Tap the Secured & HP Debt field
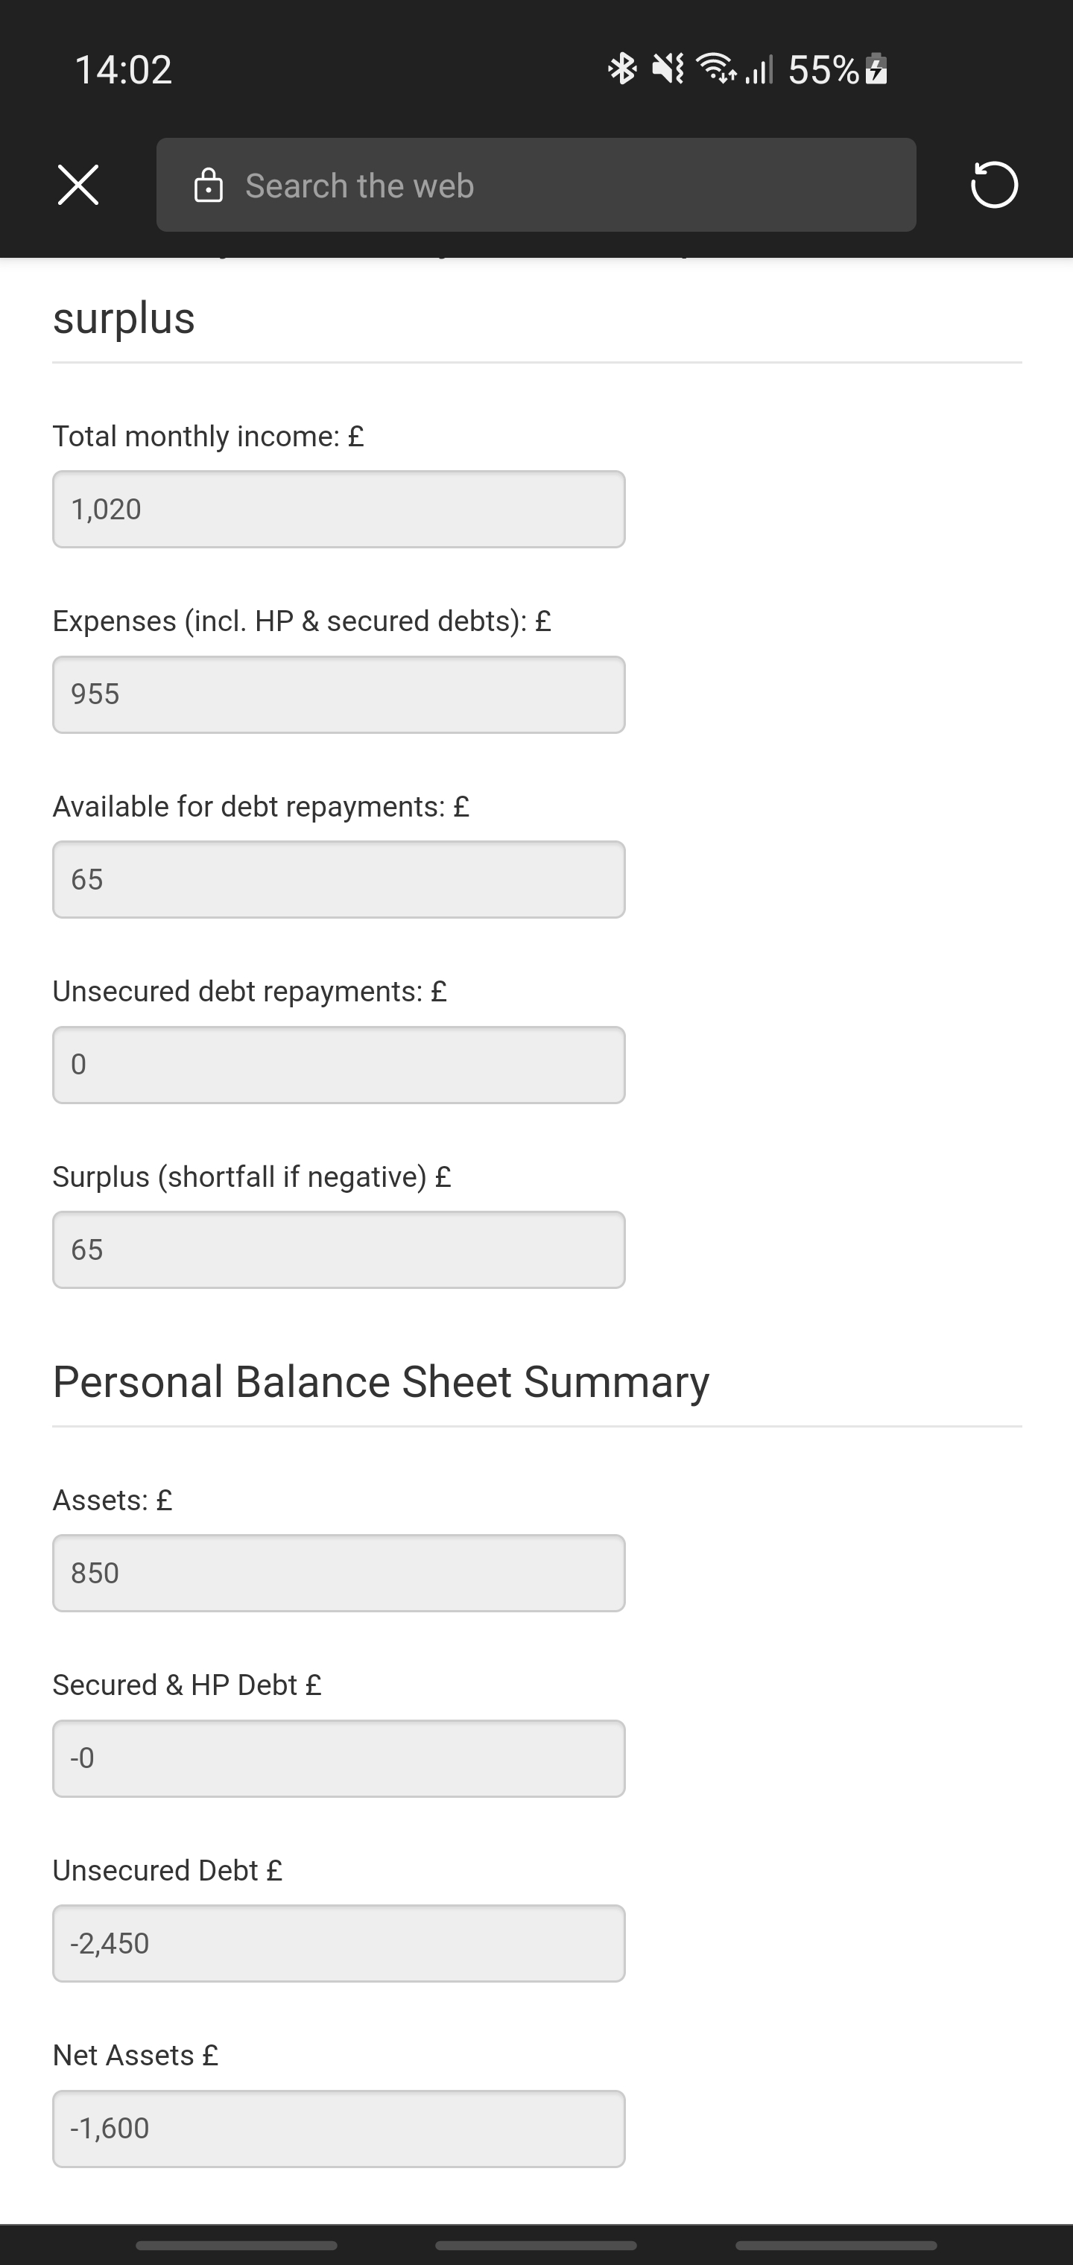The width and height of the screenshot is (1073, 2265). click(x=338, y=1758)
